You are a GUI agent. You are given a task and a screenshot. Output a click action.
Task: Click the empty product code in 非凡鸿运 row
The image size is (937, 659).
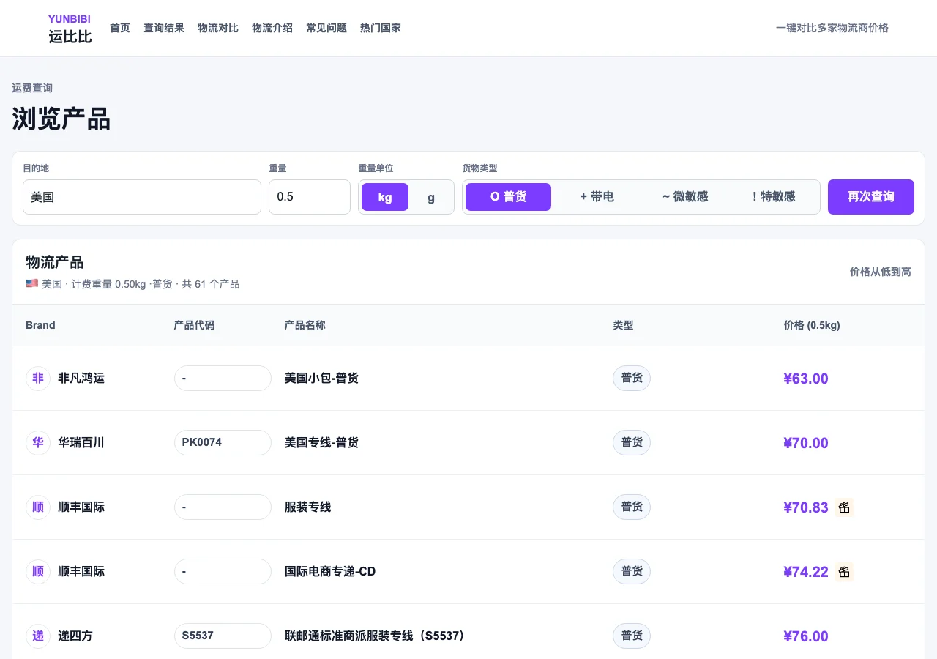(223, 378)
